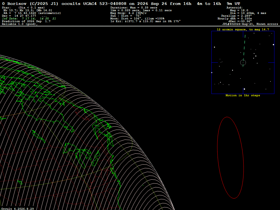Viewport: 280px width, 210px height.
Task: Open the blue-bordered star chart
Action: 243,63
